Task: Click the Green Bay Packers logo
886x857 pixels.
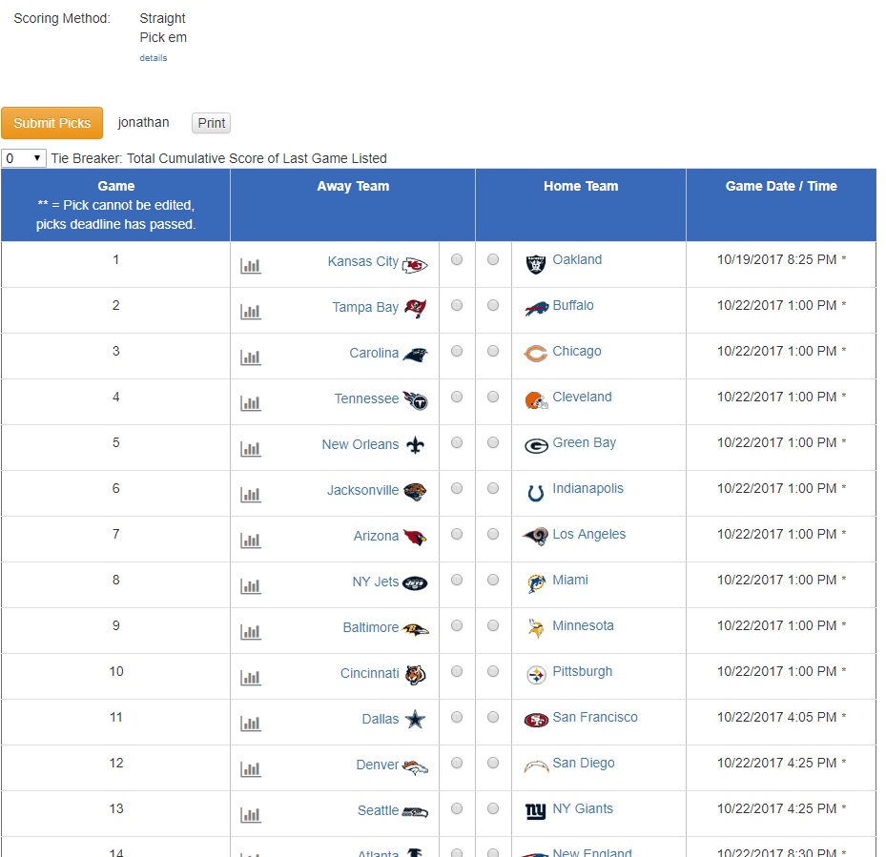Action: (536, 445)
